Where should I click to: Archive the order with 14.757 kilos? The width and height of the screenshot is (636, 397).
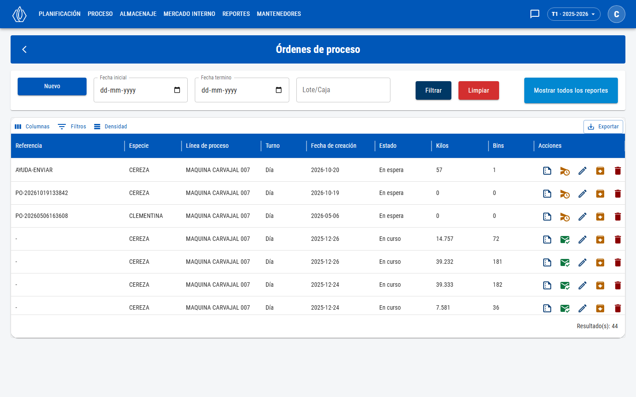pos(600,240)
